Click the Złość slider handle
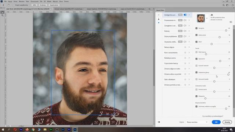Screen dimensions: 235x132 click(211, 44)
